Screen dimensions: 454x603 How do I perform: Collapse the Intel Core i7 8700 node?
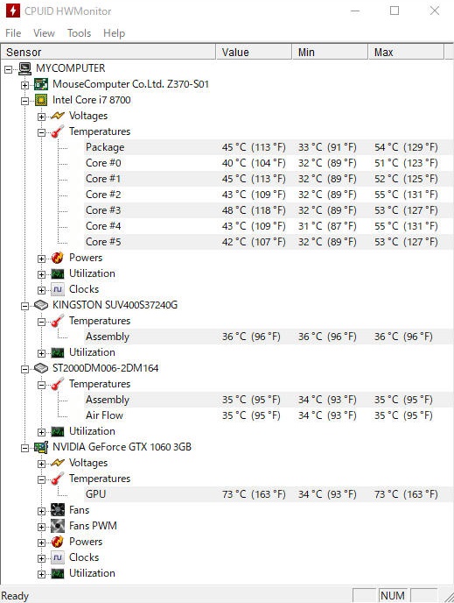click(25, 101)
